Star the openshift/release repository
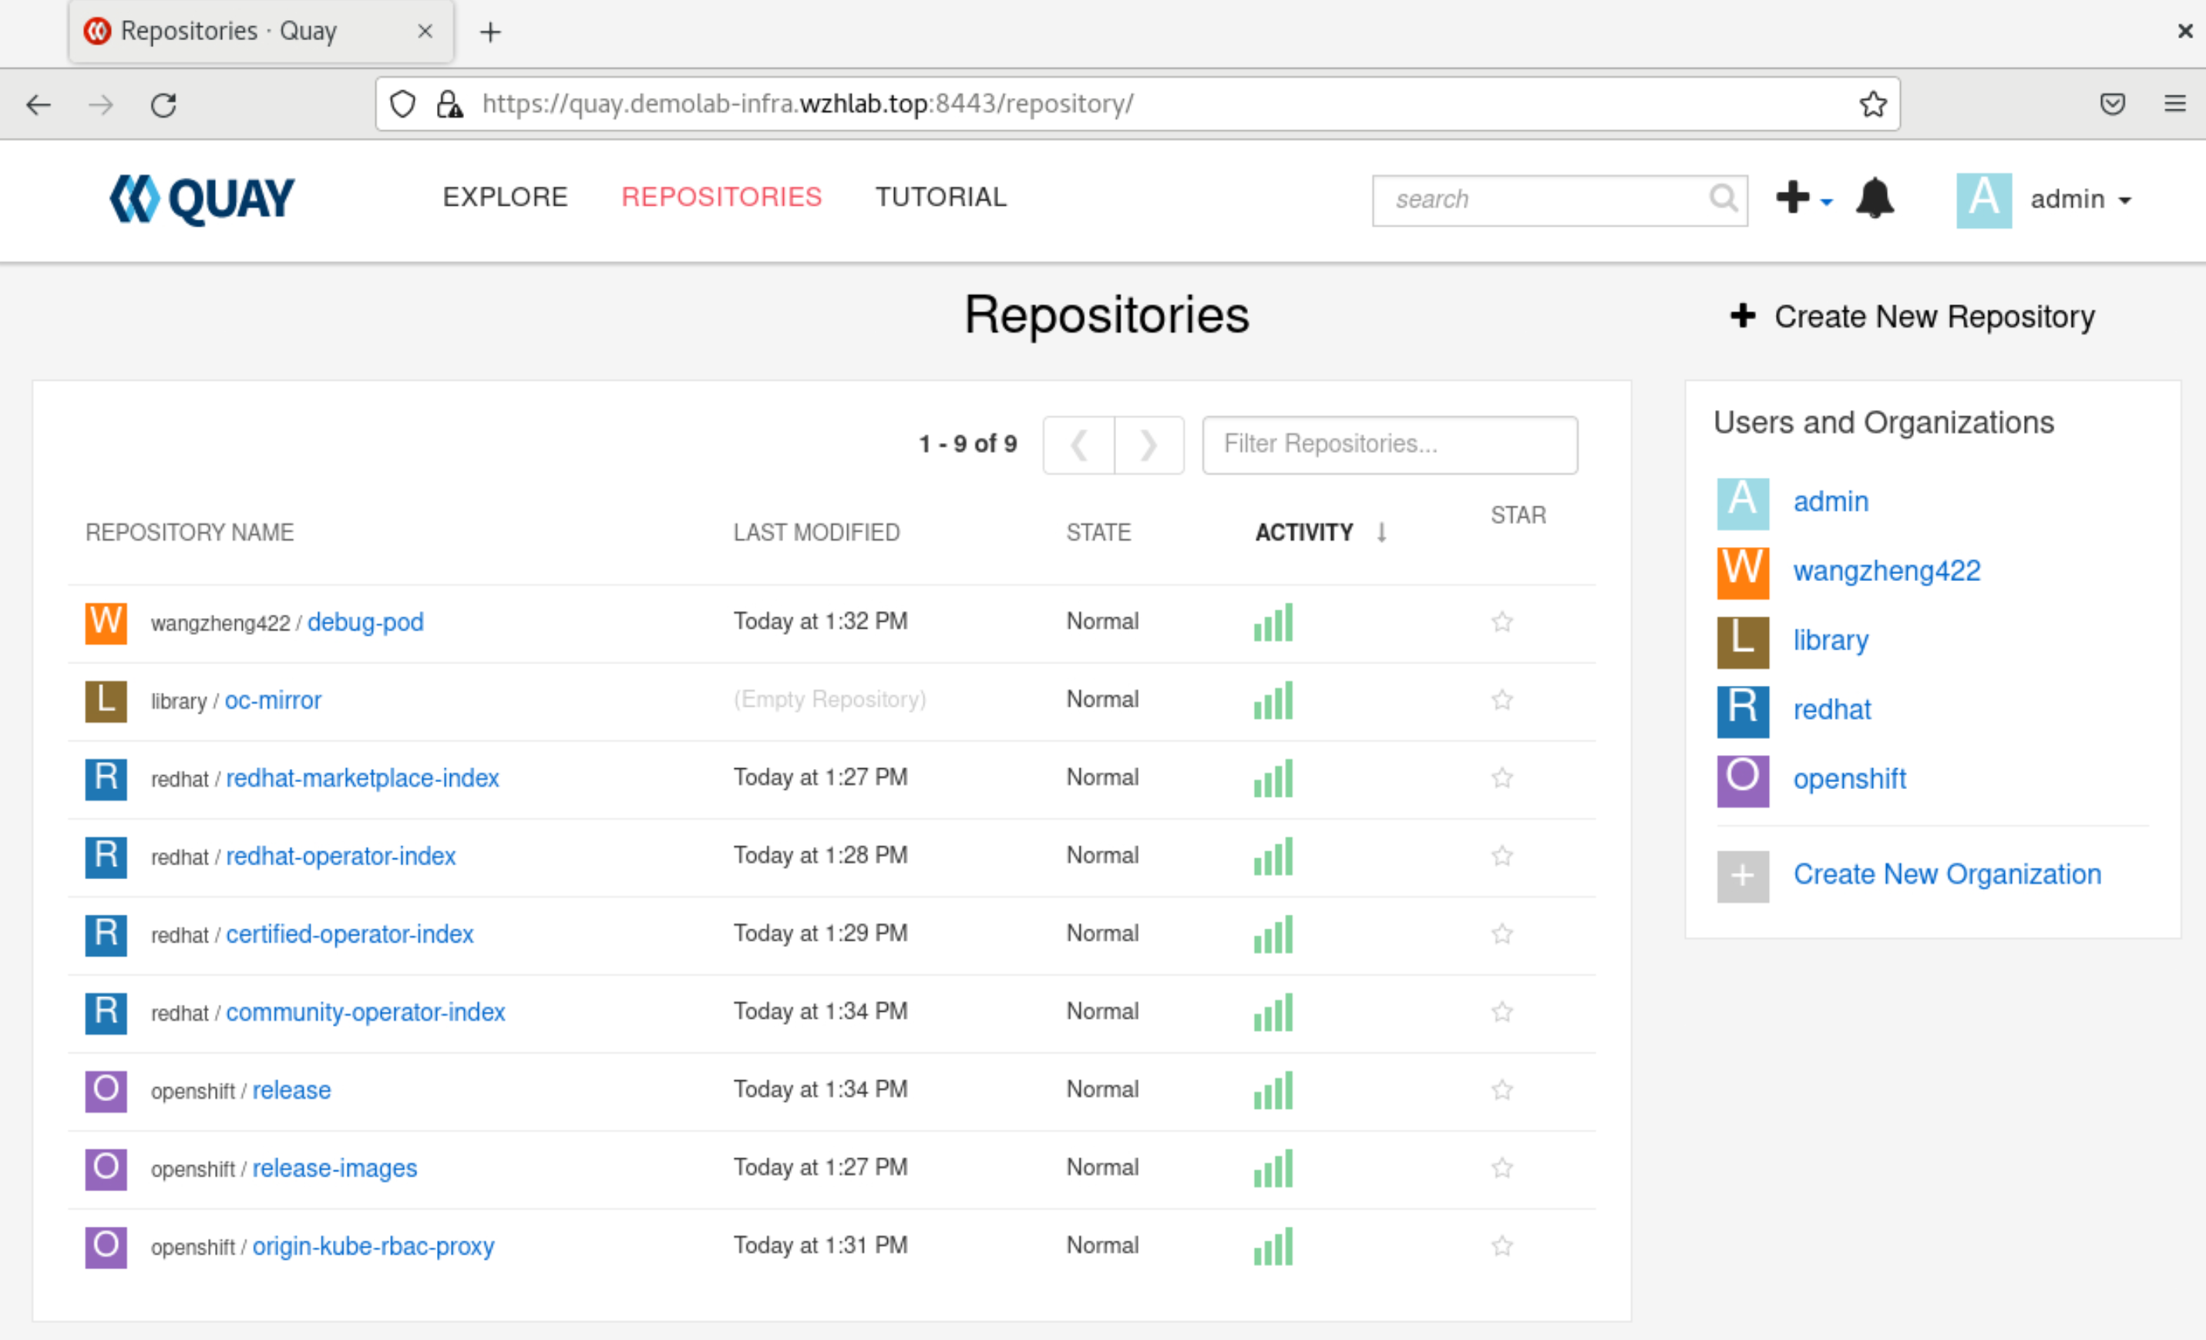Image resolution: width=2206 pixels, height=1340 pixels. pyautogui.click(x=1501, y=1090)
